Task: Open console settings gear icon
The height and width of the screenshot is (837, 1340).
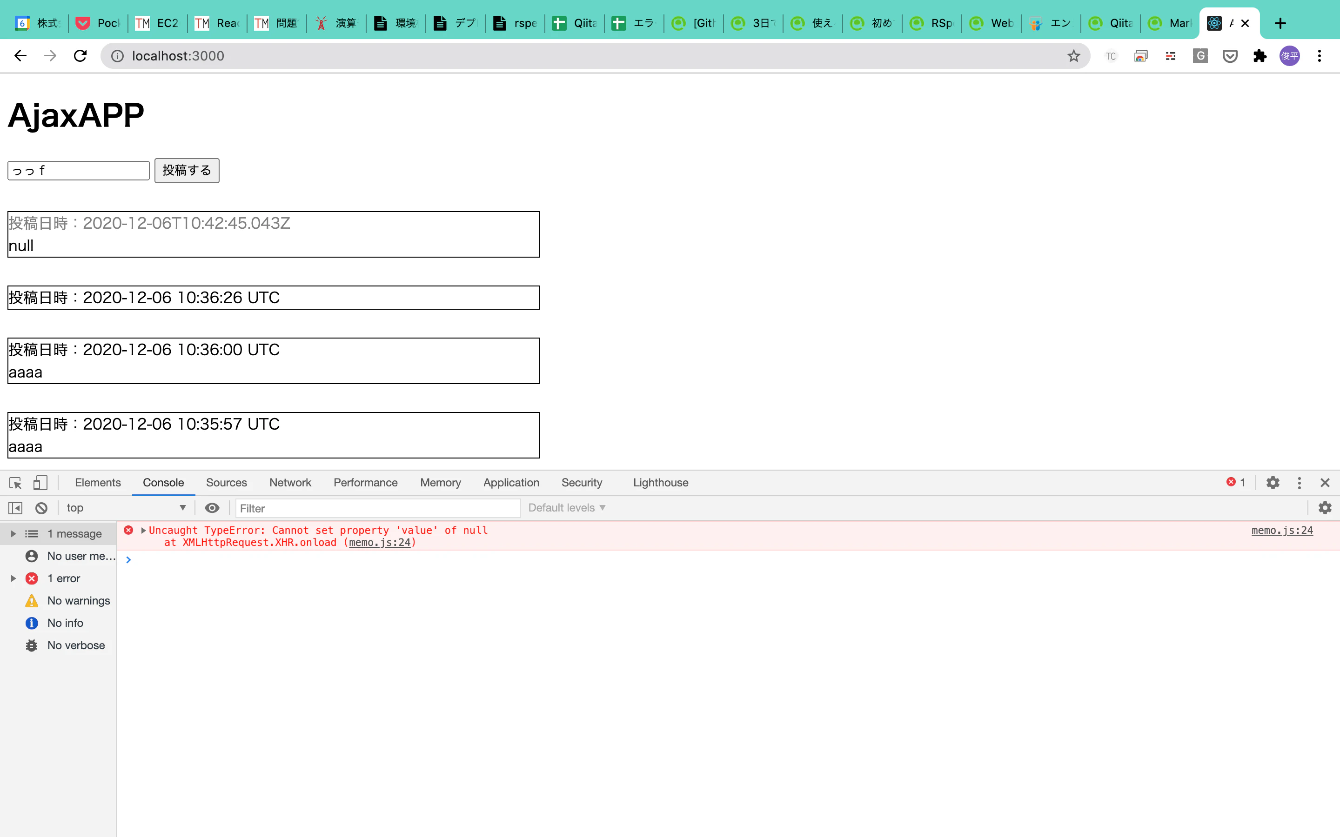Action: point(1325,508)
